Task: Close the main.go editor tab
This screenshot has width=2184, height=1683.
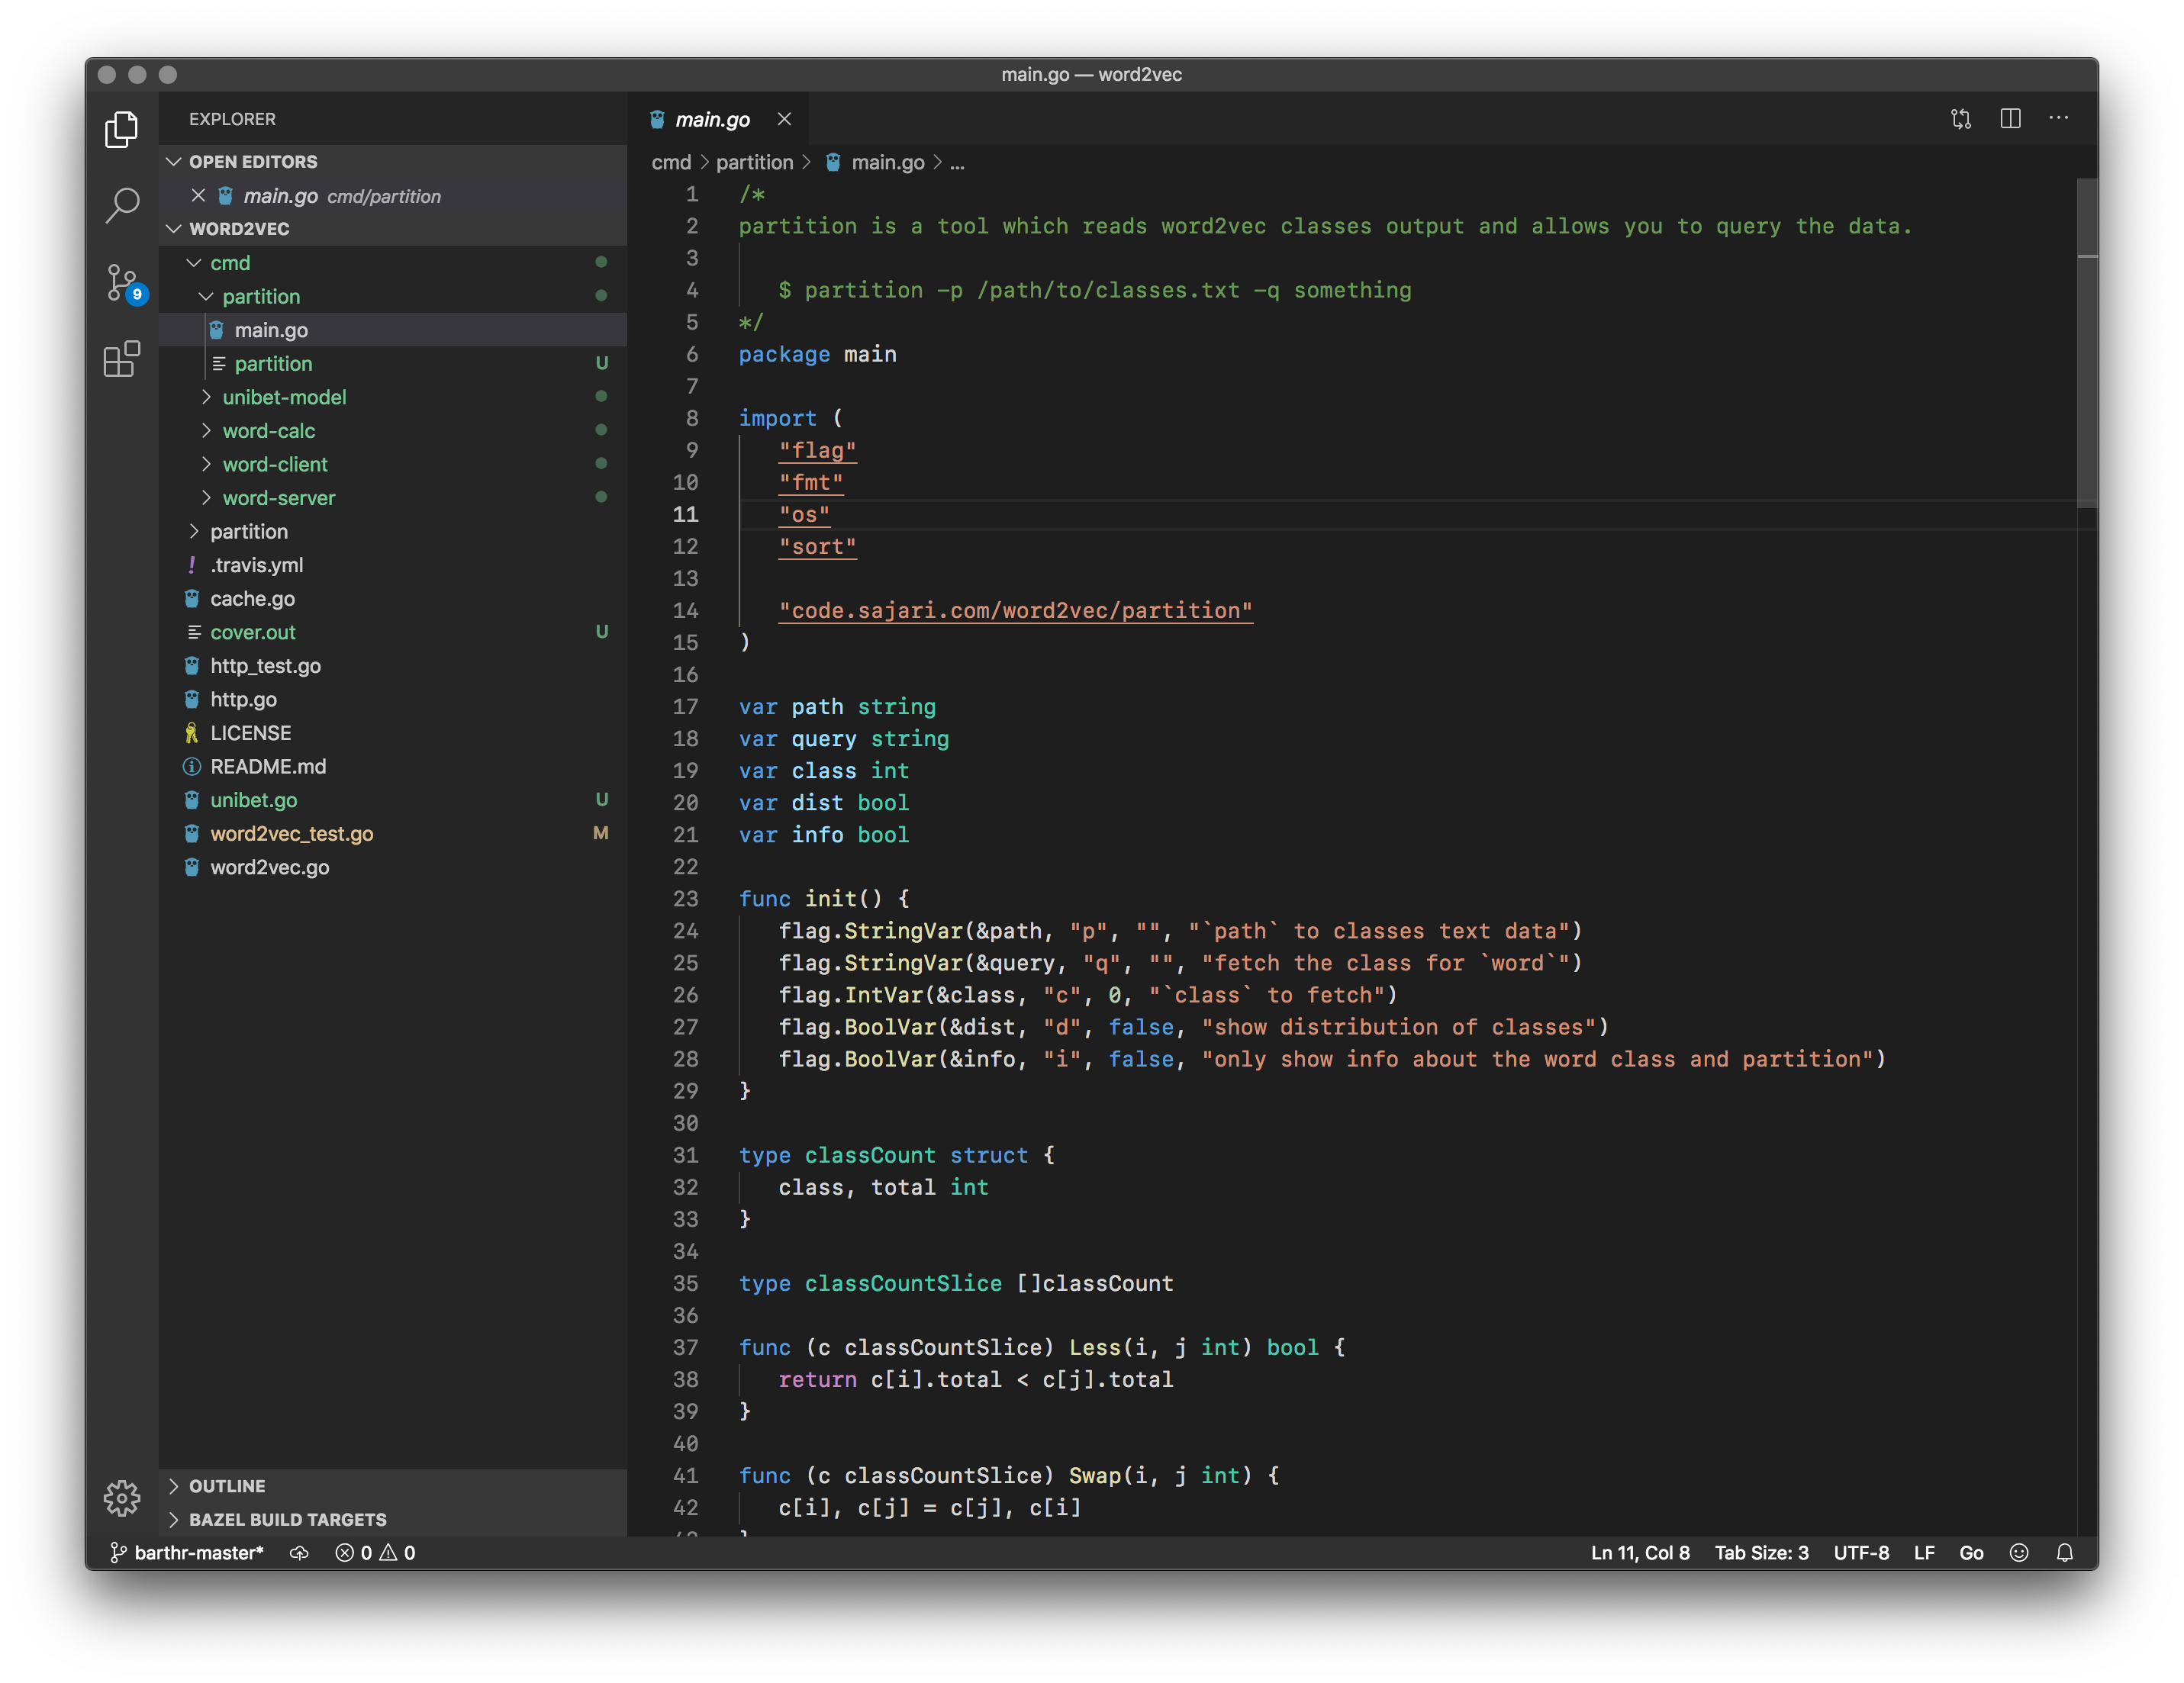Action: click(x=785, y=119)
